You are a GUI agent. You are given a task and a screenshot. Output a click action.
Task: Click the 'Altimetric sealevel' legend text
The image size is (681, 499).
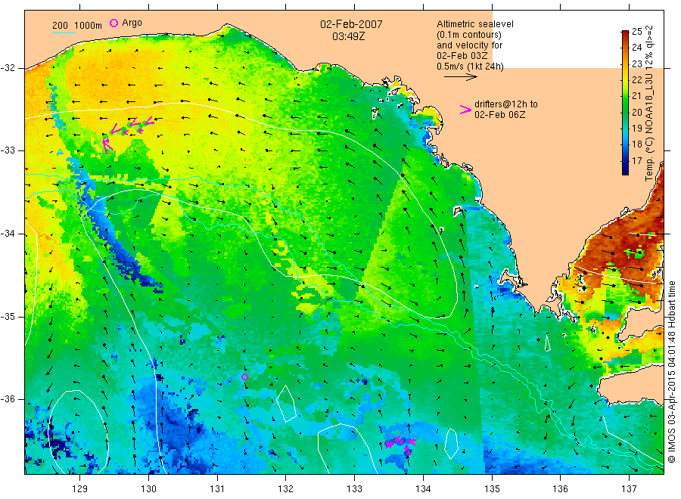tap(474, 24)
